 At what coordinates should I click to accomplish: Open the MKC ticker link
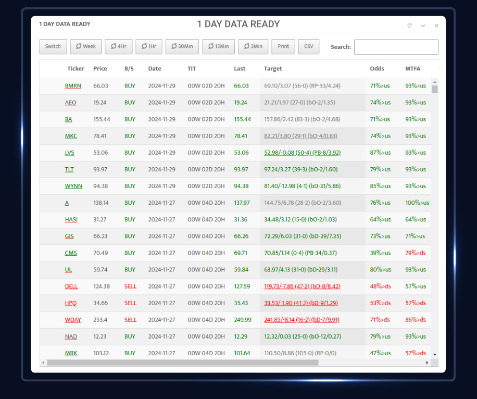click(x=71, y=136)
